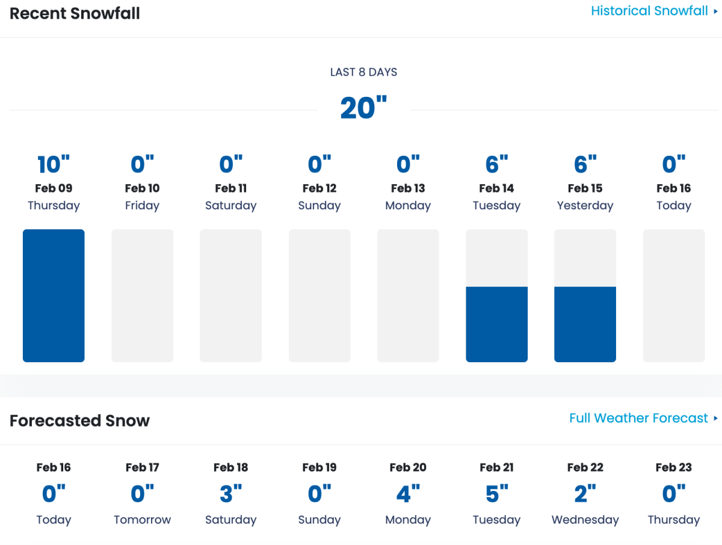This screenshot has width=722, height=545.
Task: Select the Feb 15 Yesterday snowfall bar
Action: coord(585,295)
